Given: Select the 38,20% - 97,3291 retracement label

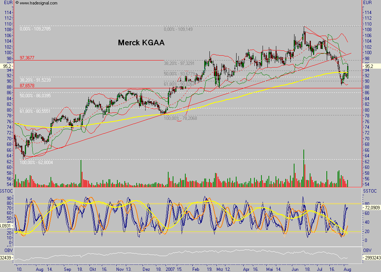Looking at the screenshot, I should [x=179, y=63].
